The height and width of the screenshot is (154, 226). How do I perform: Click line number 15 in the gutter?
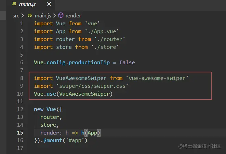tap(20, 133)
